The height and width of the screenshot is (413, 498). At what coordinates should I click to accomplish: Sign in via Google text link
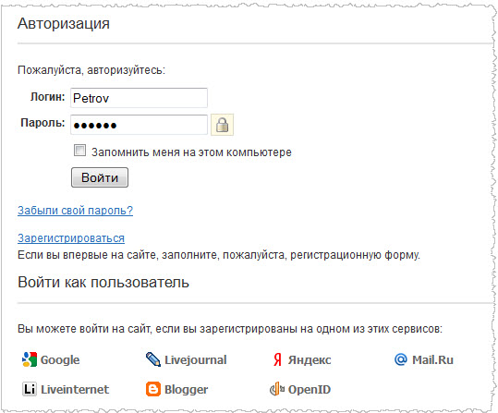60,360
